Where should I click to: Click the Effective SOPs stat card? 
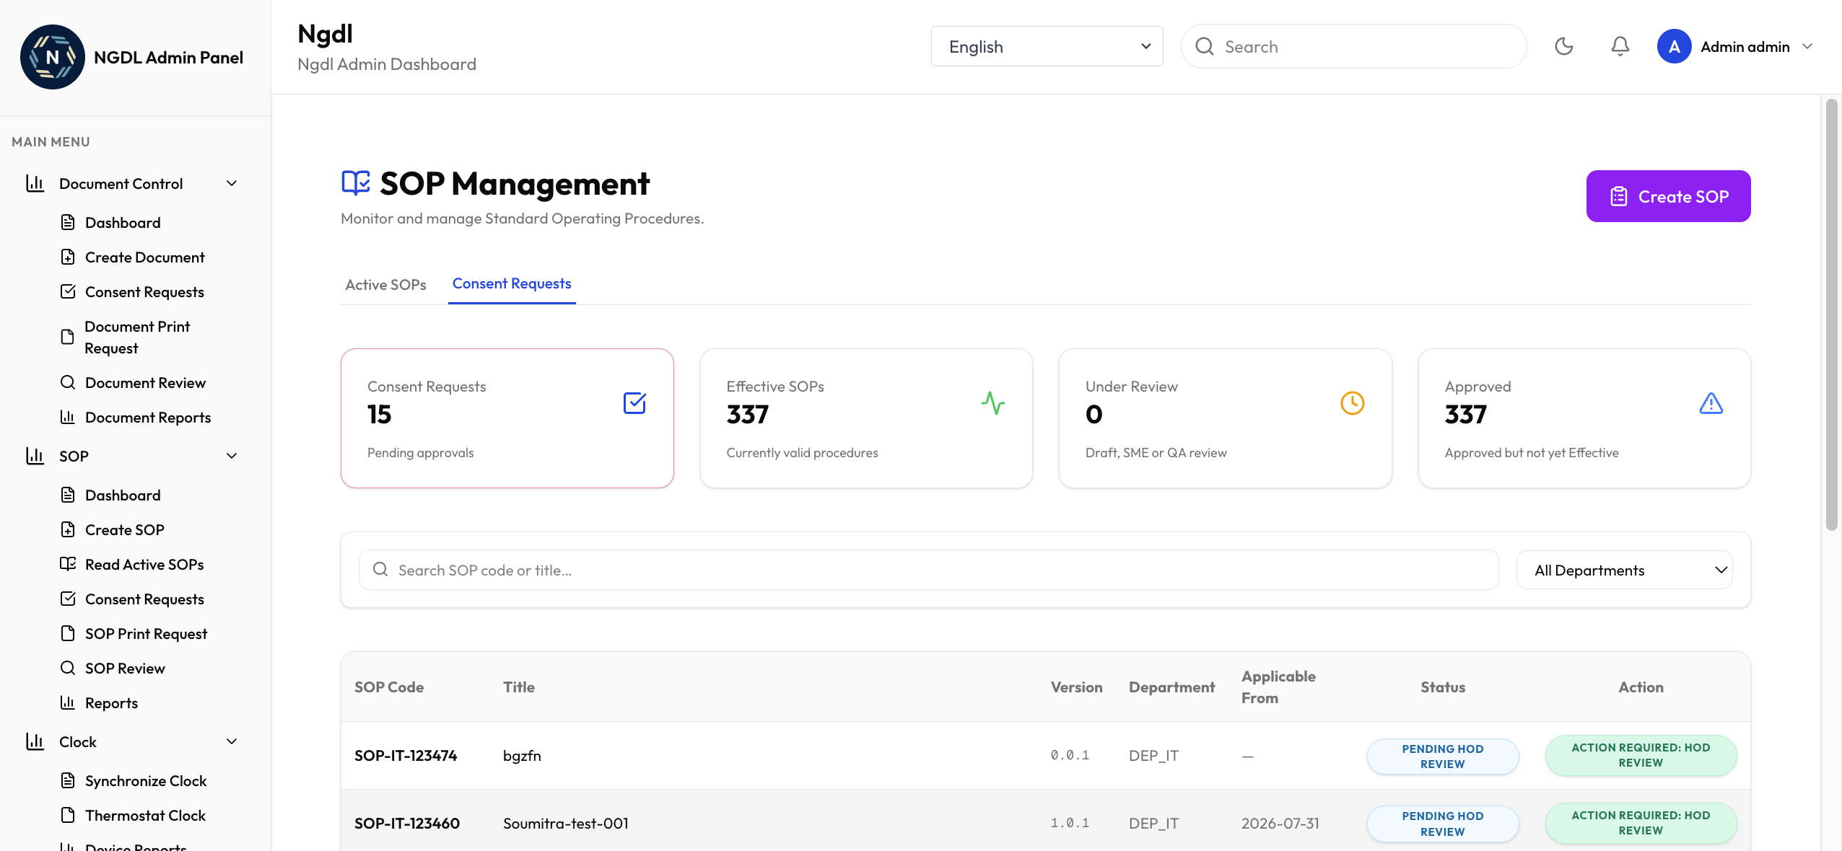[x=866, y=418]
